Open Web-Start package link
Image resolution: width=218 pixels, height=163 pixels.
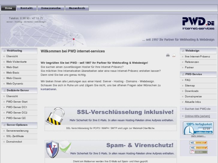pos(19,67)
